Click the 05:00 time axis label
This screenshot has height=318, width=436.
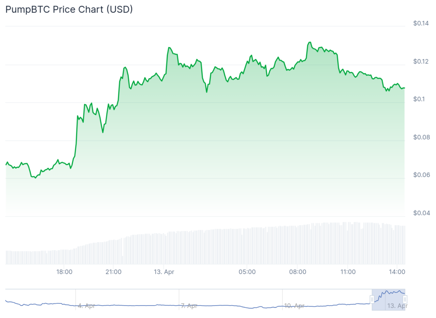tap(247, 272)
